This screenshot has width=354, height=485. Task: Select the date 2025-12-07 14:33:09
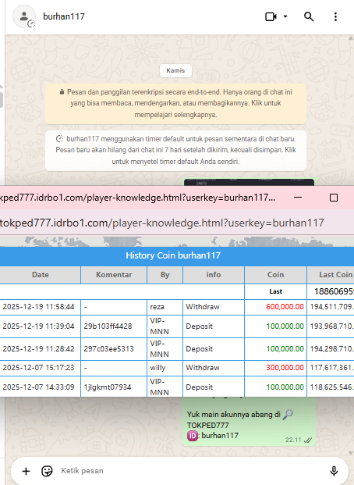pos(39,387)
